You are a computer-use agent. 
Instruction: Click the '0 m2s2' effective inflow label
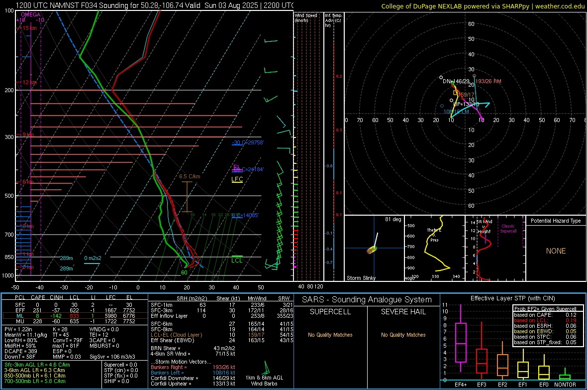pos(93,258)
